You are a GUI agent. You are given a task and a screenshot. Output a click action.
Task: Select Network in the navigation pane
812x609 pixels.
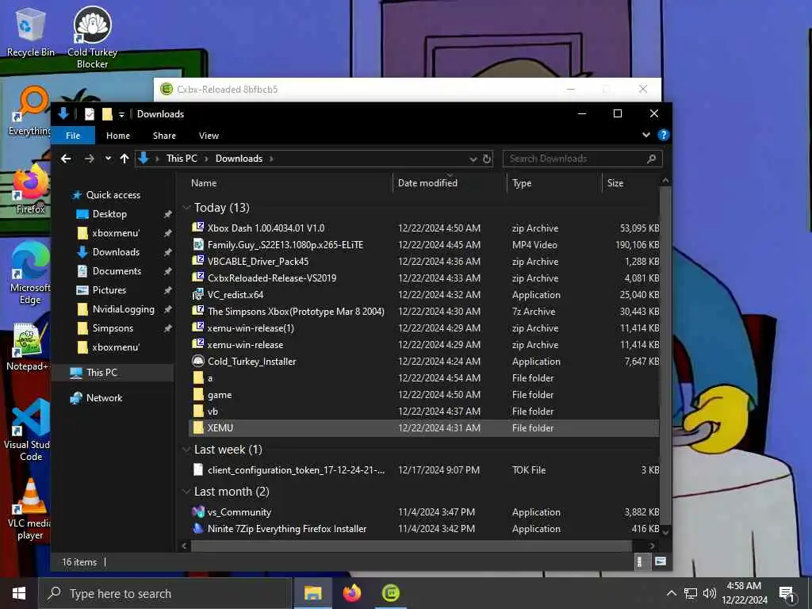[104, 398]
